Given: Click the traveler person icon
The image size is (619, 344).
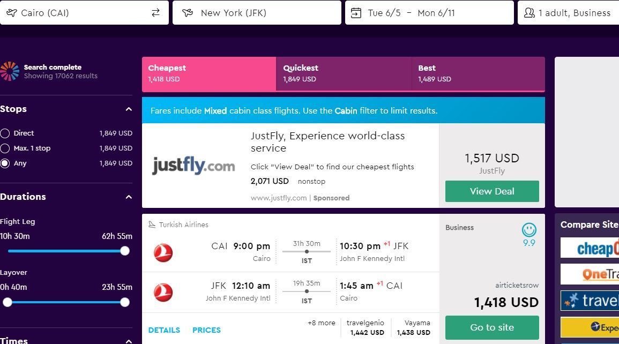Looking at the screenshot, I should tap(529, 13).
